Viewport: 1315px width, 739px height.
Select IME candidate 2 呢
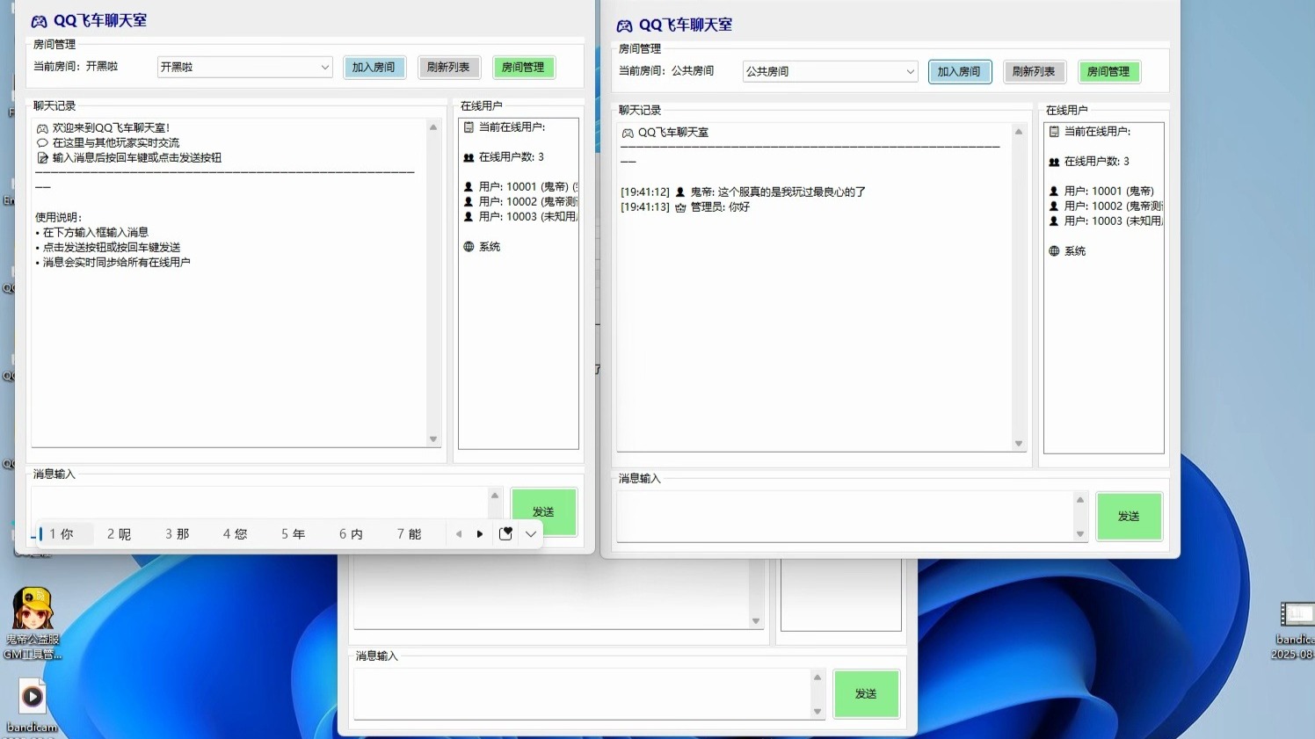pyautogui.click(x=120, y=534)
